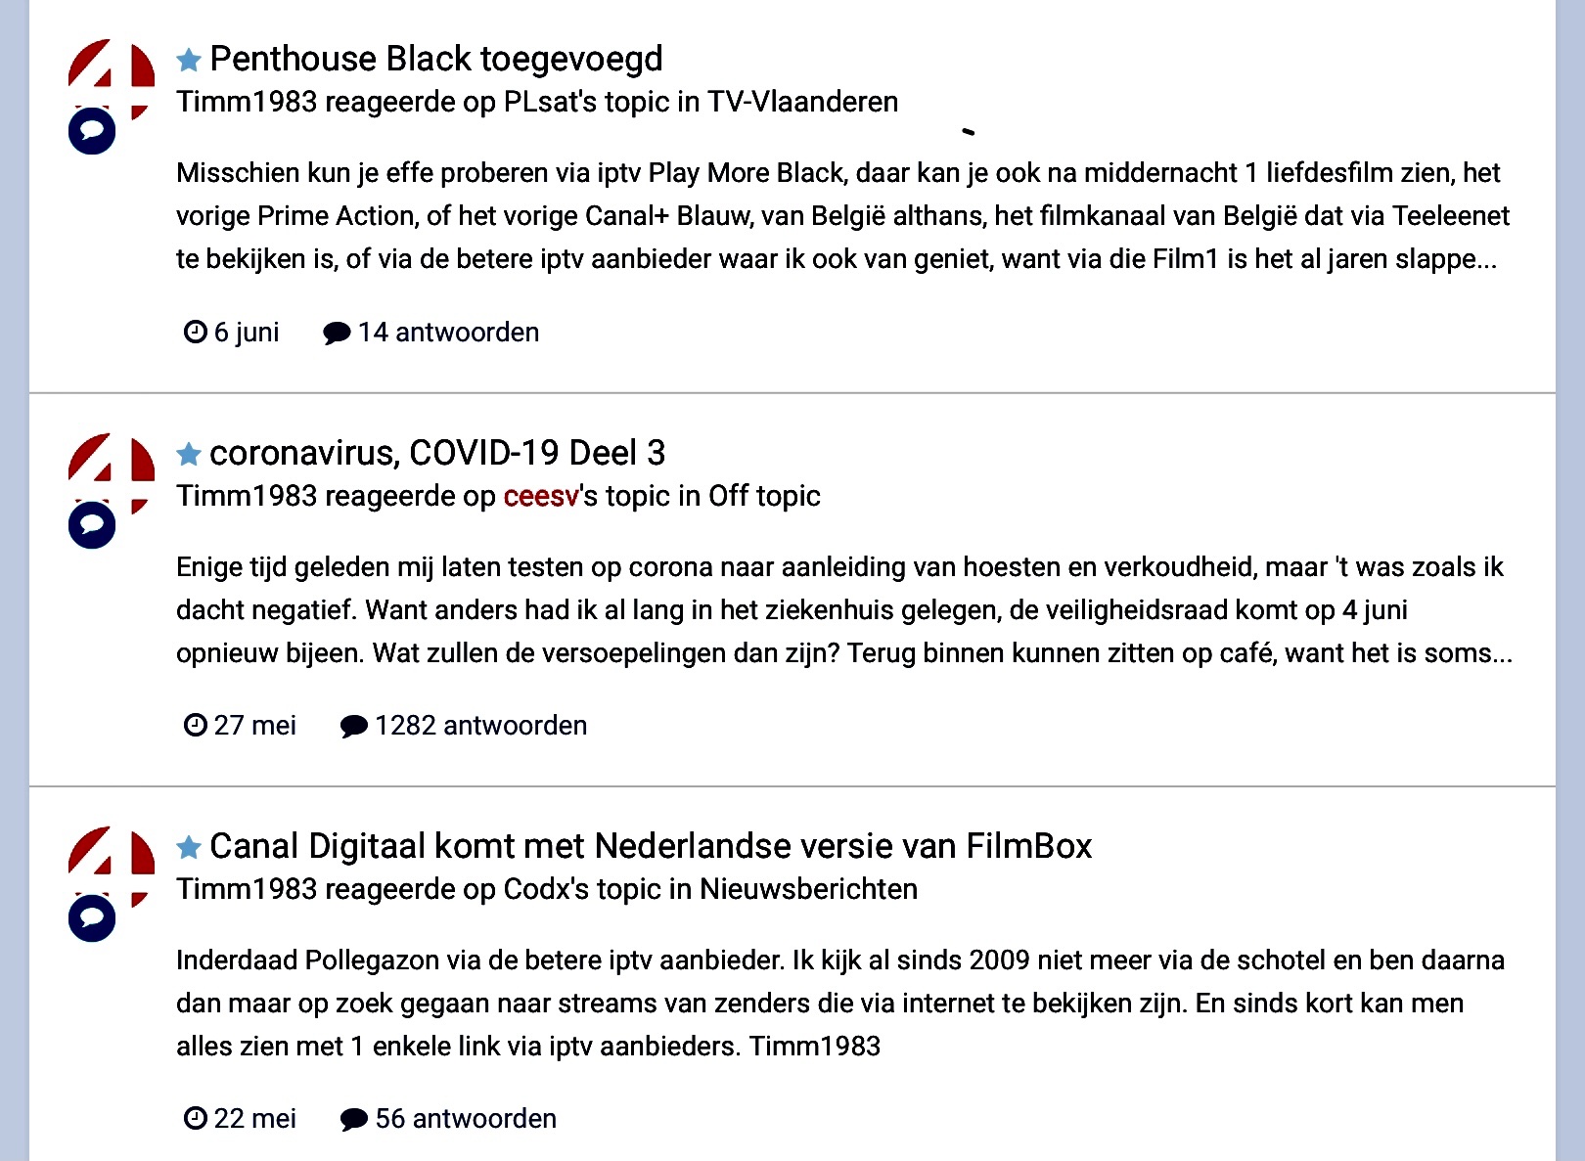The height and width of the screenshot is (1161, 1585).
Task: Click the star icon beside Canal Digitaal FilmBox topic
Action: (189, 847)
